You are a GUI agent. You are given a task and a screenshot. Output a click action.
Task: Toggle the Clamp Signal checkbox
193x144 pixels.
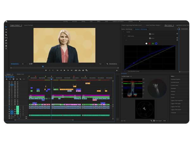[x=154, y=121]
